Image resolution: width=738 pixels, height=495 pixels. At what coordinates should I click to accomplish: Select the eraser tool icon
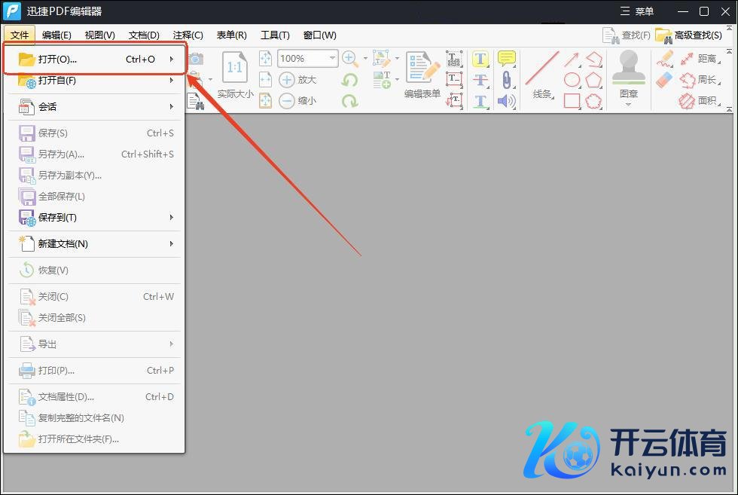click(x=664, y=80)
